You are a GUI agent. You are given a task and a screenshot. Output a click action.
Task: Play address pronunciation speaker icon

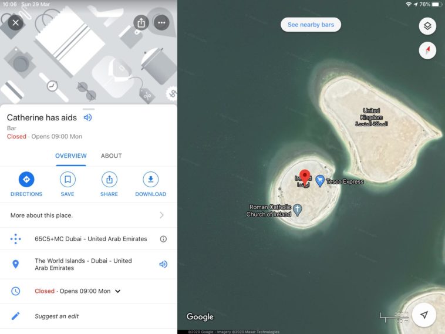point(163,264)
